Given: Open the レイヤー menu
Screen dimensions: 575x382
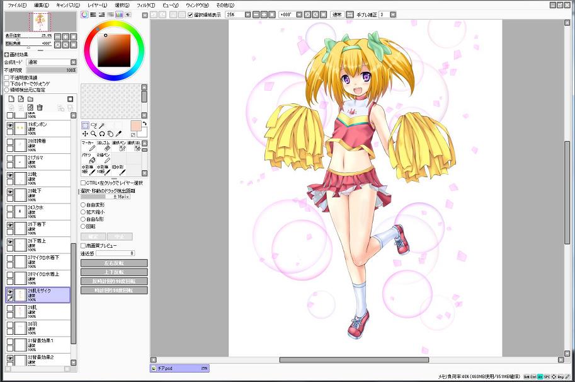Looking at the screenshot, I should point(96,4).
